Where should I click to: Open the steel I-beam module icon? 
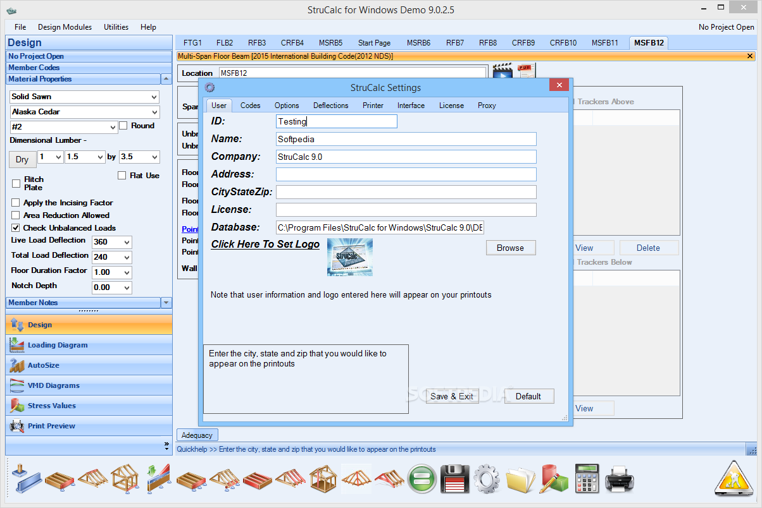point(25,479)
